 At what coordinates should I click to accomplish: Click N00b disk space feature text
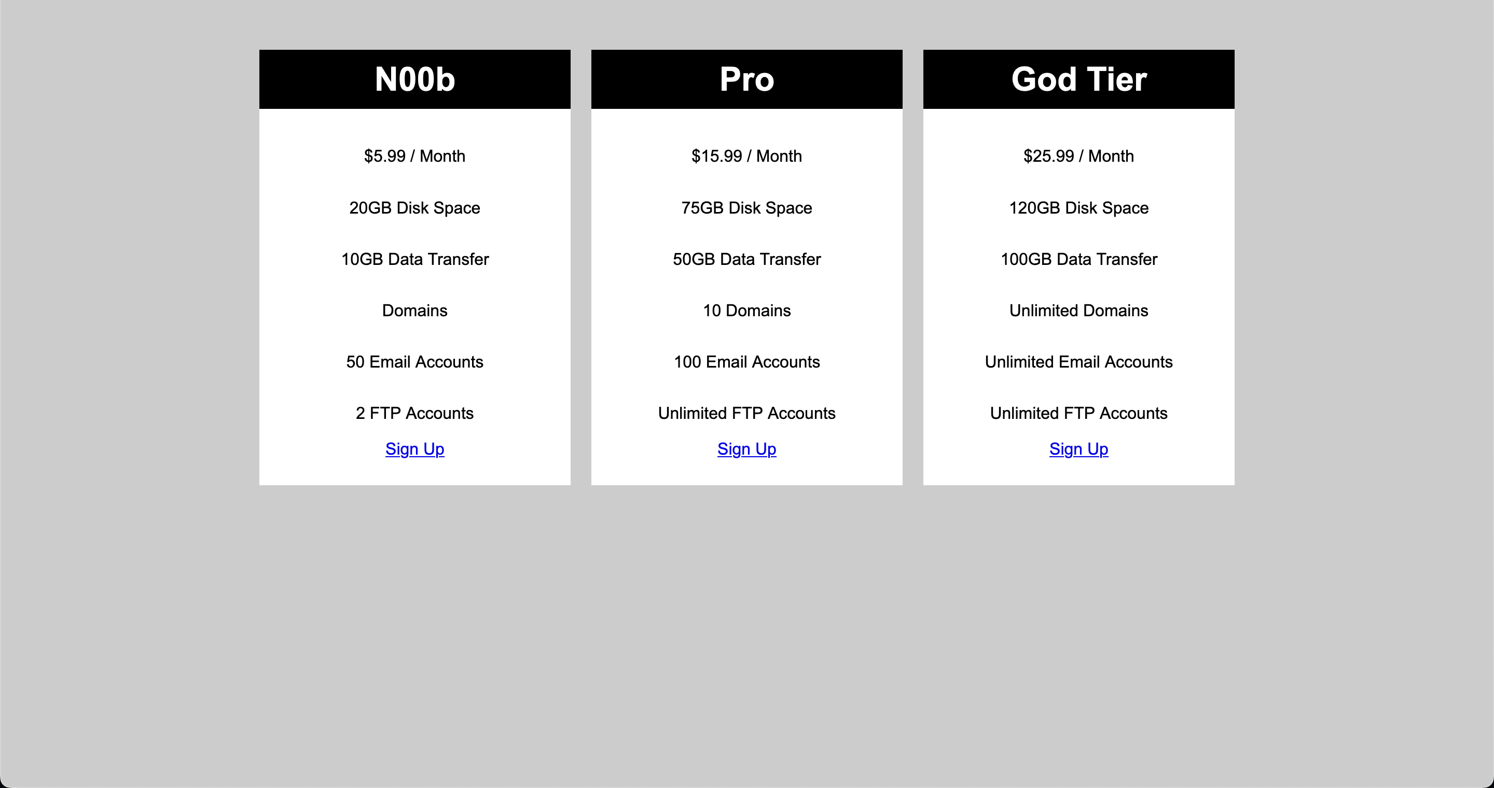click(x=414, y=208)
